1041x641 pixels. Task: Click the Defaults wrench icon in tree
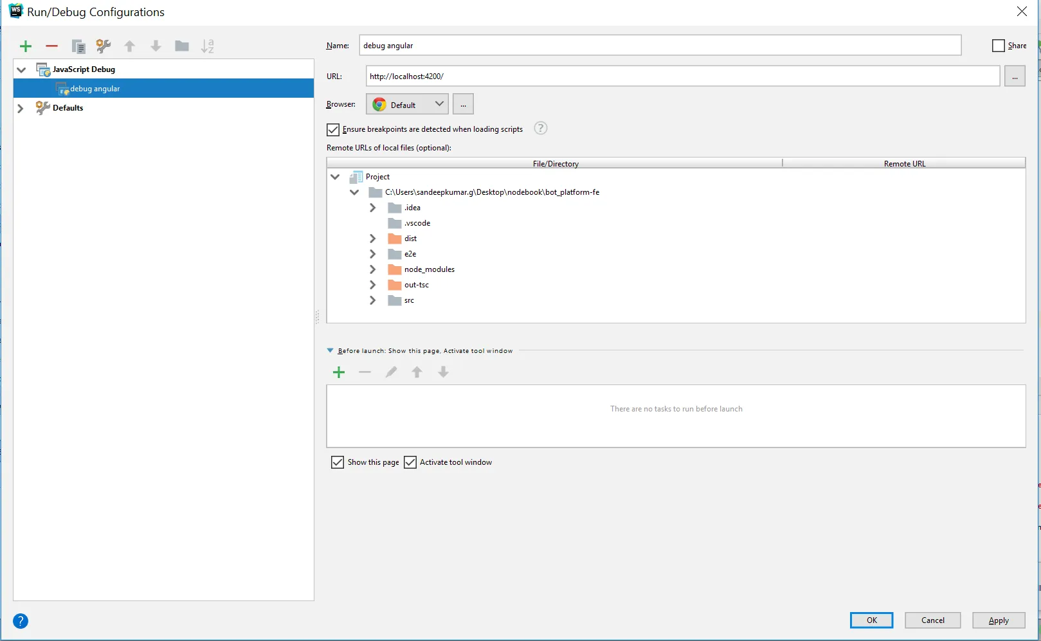42,108
